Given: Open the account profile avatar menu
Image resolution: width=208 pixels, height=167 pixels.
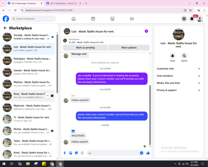Looking at the screenshot, I should [x=200, y=19].
